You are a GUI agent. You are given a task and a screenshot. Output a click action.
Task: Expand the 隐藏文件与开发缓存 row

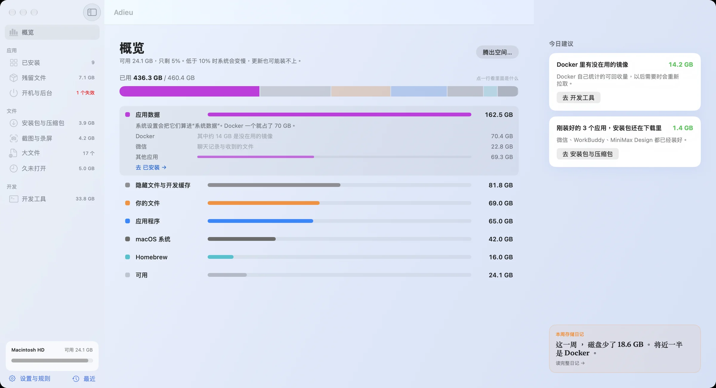[319, 185]
